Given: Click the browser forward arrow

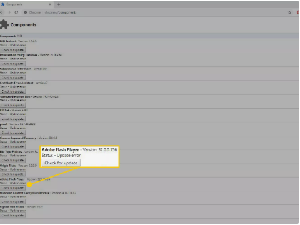Looking at the screenshot, I should point(9,12).
